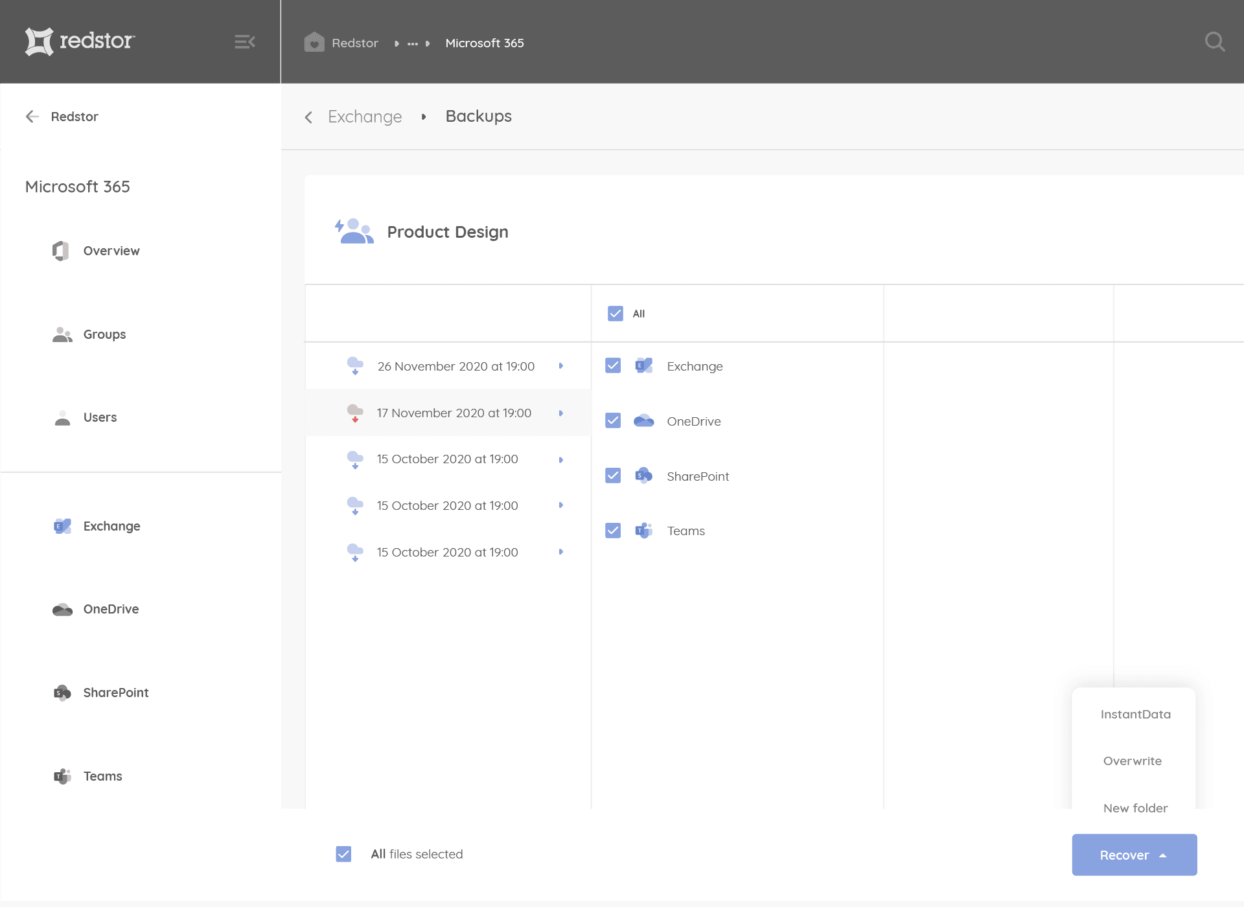The width and height of the screenshot is (1244, 907).
Task: Collapse the sidebar using menu icon
Action: pos(245,42)
